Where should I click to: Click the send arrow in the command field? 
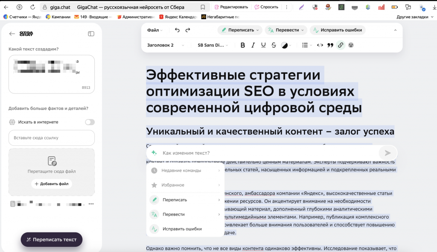click(387, 152)
